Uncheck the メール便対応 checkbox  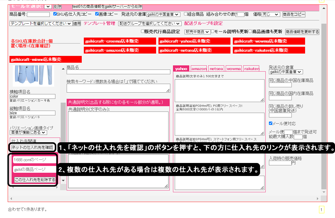270,123
